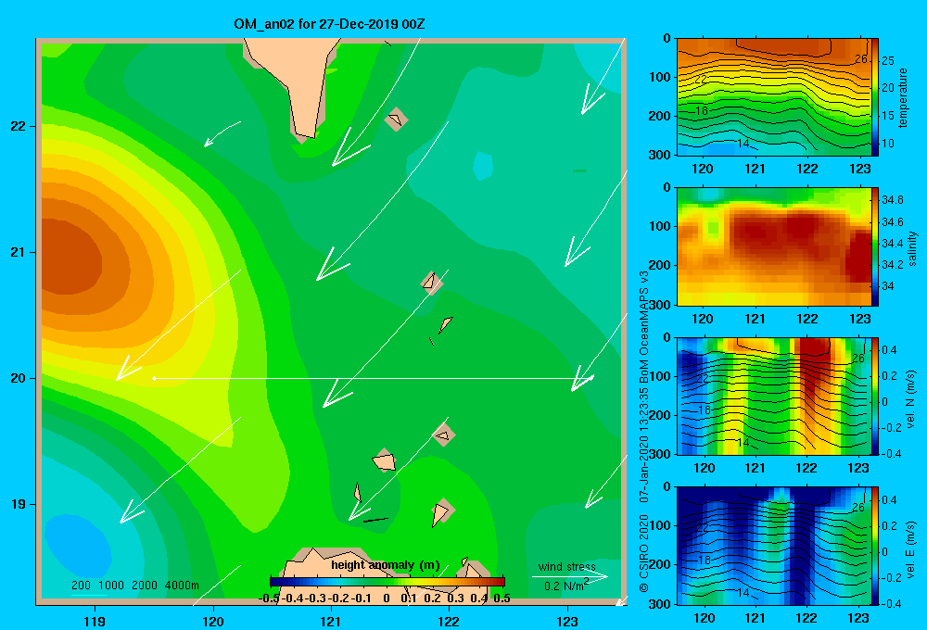Viewport: 927px width, 630px height.
Task: Click longitude label 123 on main map
Action: coord(567,621)
